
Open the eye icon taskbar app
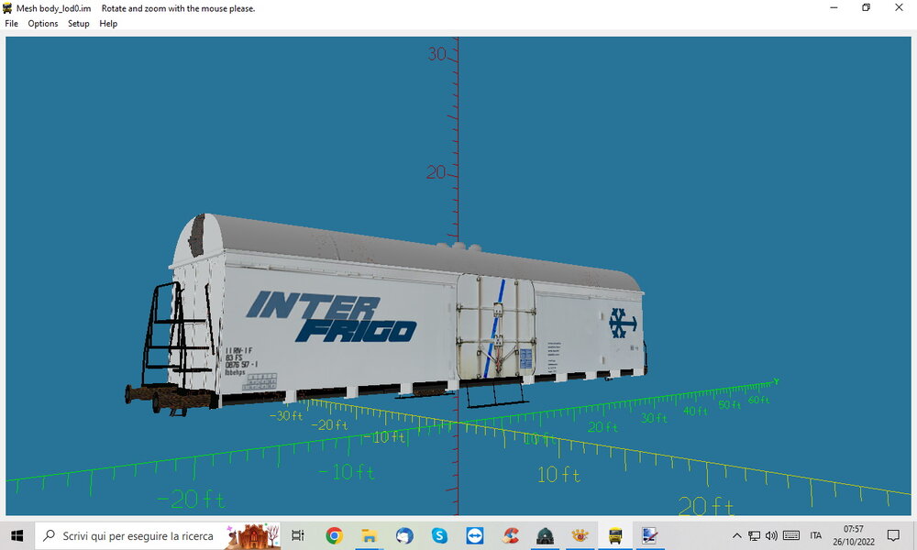click(580, 535)
